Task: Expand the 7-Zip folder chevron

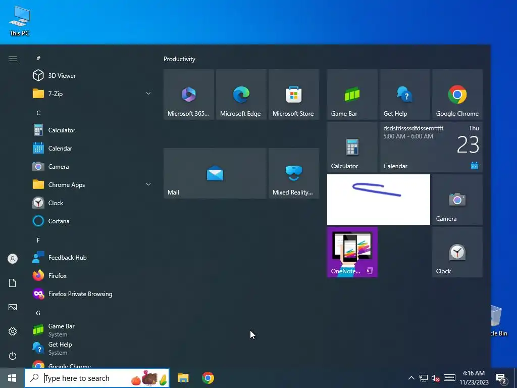Action: click(148, 93)
